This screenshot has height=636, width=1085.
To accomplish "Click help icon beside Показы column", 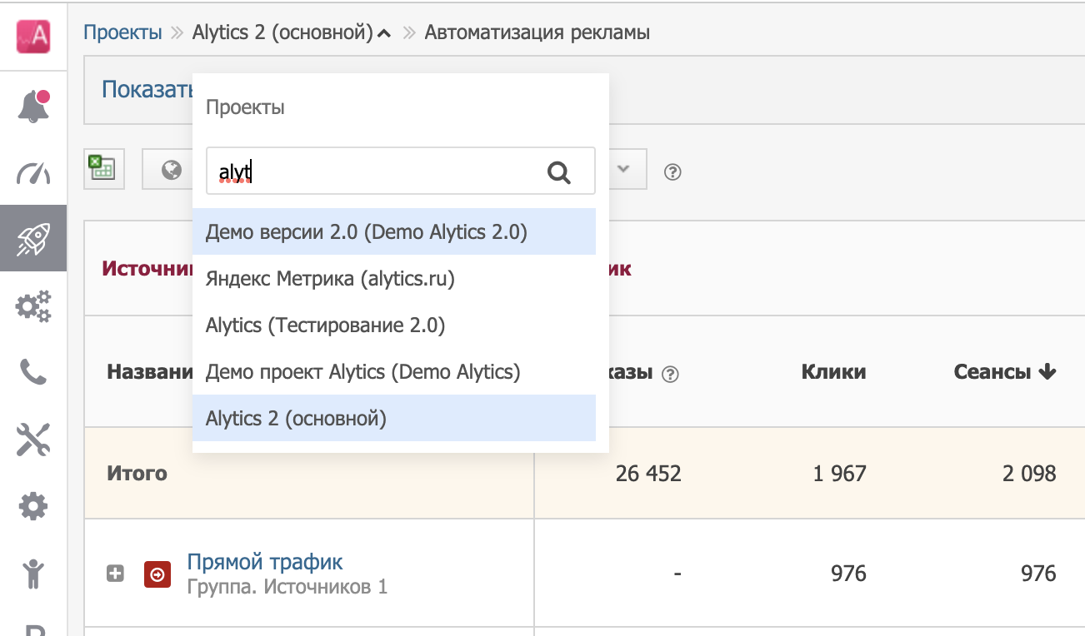I will 670,375.
